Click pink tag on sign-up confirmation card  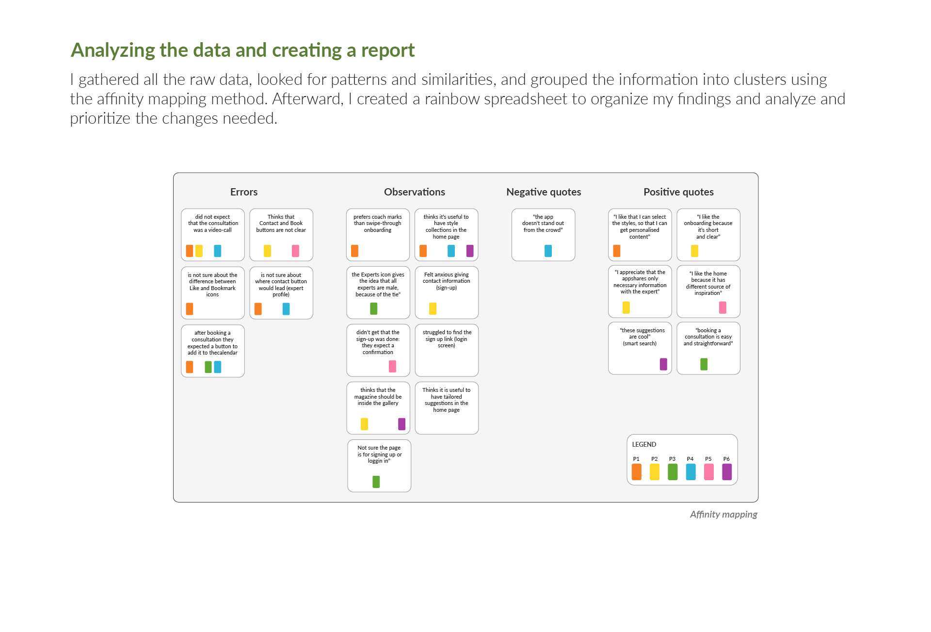pyautogui.click(x=392, y=366)
